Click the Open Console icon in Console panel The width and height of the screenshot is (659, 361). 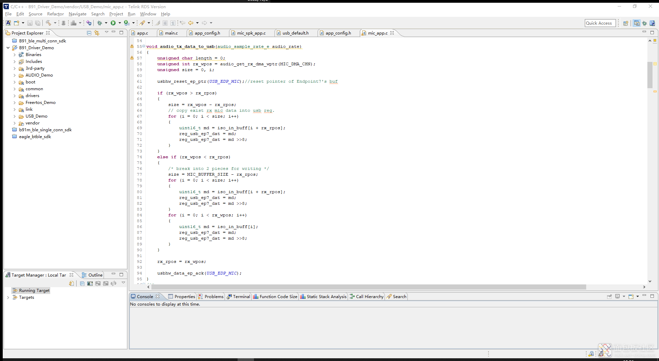click(631, 296)
